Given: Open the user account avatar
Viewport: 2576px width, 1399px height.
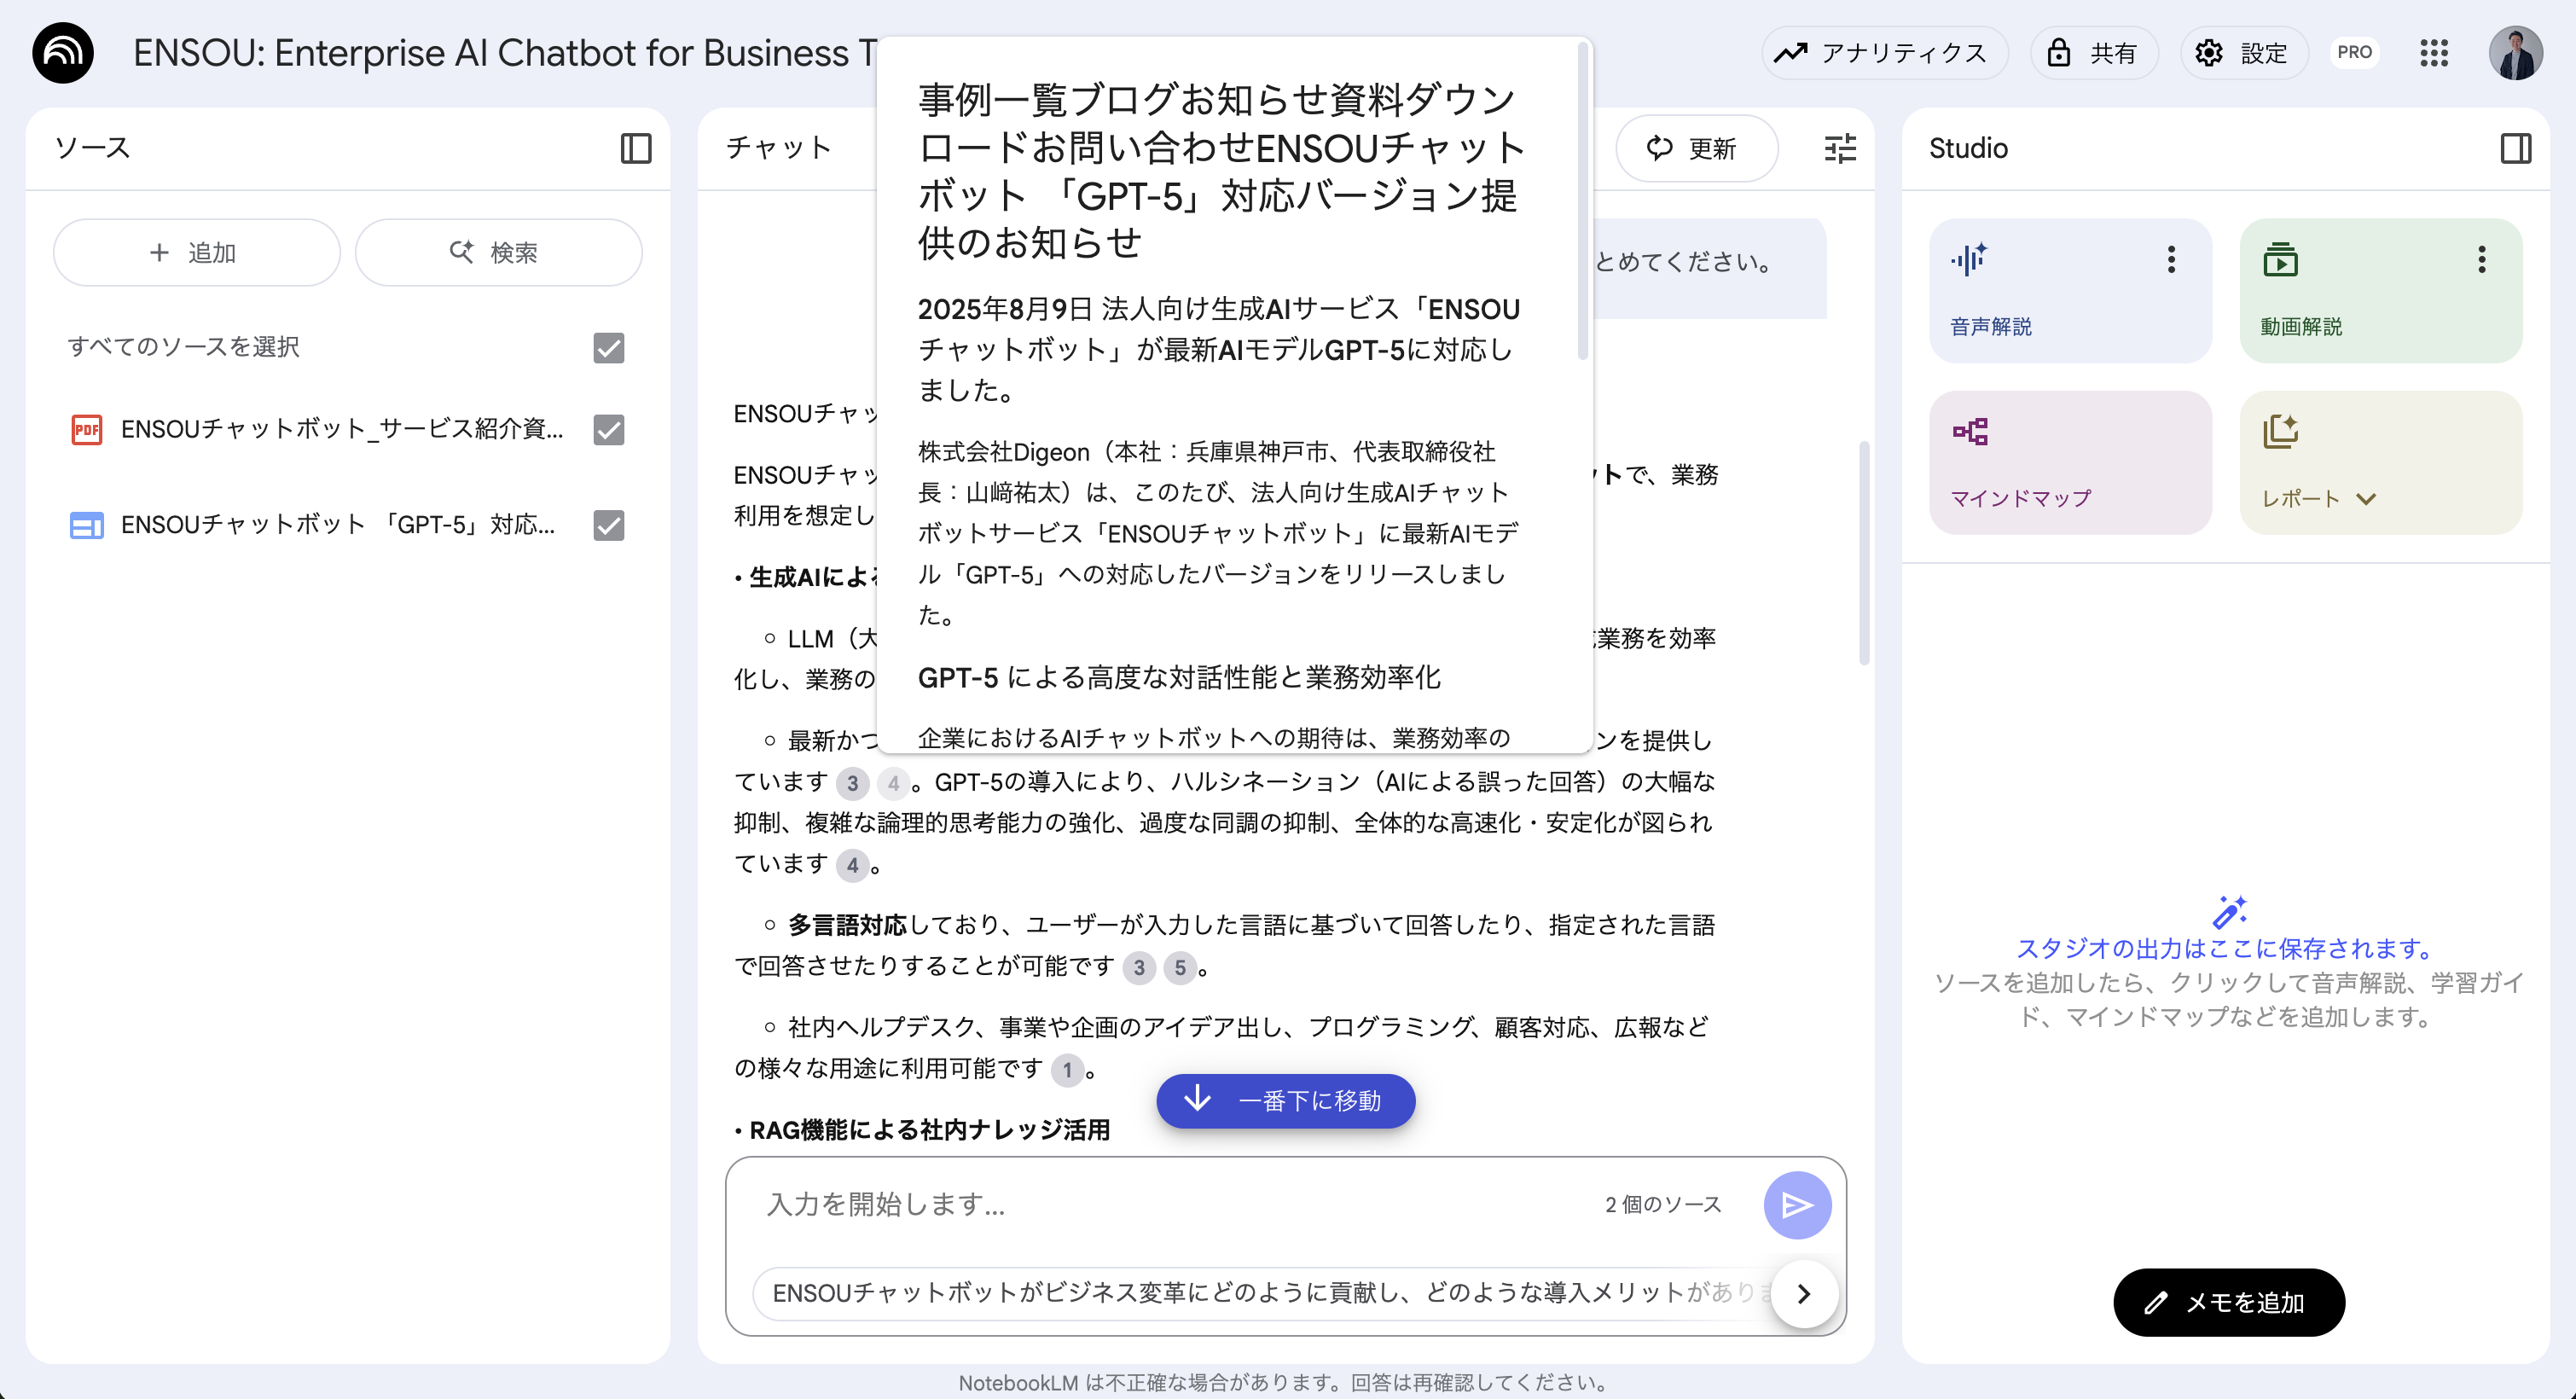Looking at the screenshot, I should tap(2516, 53).
